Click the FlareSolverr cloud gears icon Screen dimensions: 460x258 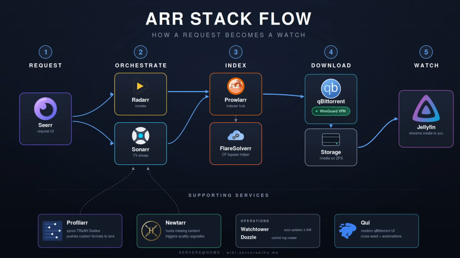click(236, 136)
